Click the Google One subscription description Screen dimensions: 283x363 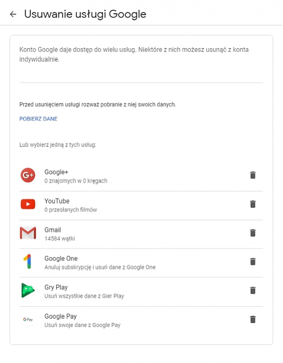(x=100, y=267)
